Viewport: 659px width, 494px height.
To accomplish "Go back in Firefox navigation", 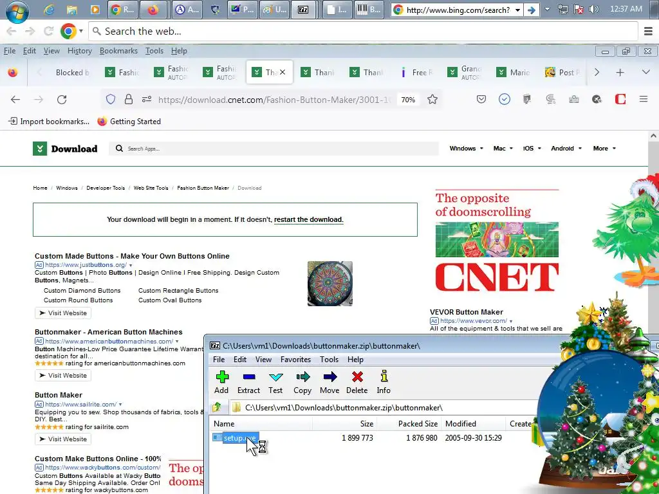I will [x=15, y=100].
